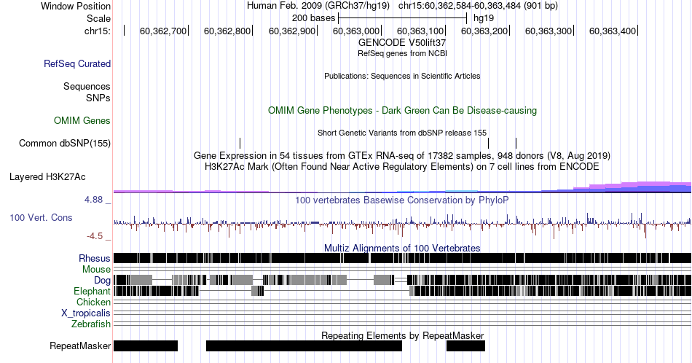Click the dbSNP variant tick just before 60,363,200
Image resolution: width=692 pixels, height=363 pixels.
coord(489,143)
